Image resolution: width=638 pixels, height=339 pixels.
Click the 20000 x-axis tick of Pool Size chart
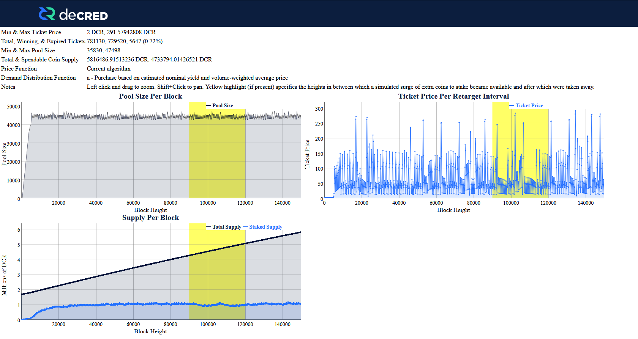(58, 203)
